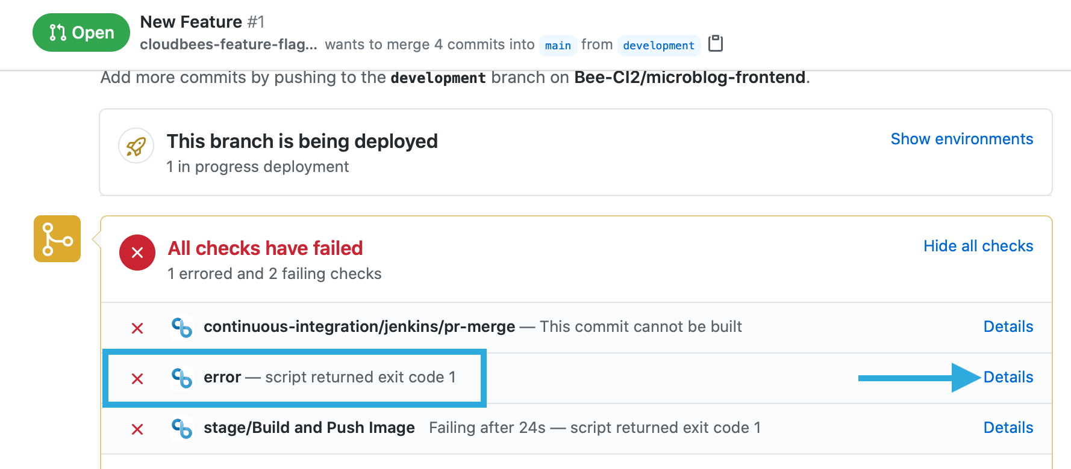The height and width of the screenshot is (469, 1071).
Task: Open the main branch label
Action: pos(558,45)
